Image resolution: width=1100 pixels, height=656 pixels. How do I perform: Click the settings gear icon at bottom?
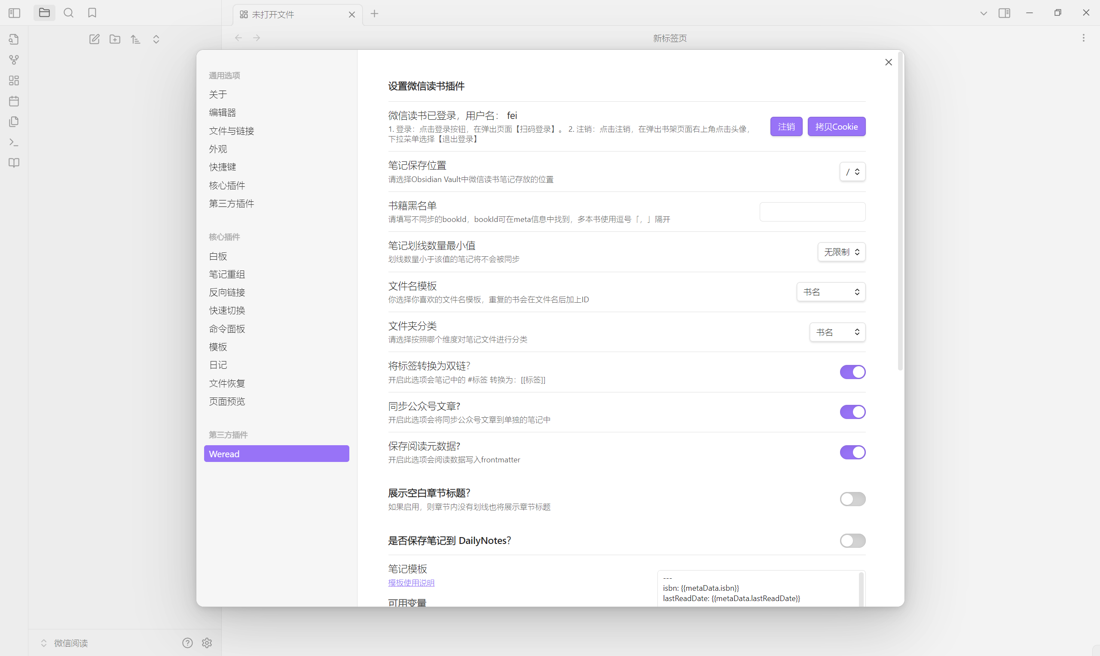coord(207,643)
